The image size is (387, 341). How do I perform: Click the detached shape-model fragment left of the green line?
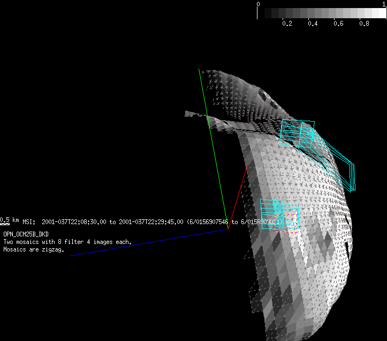(x=195, y=115)
